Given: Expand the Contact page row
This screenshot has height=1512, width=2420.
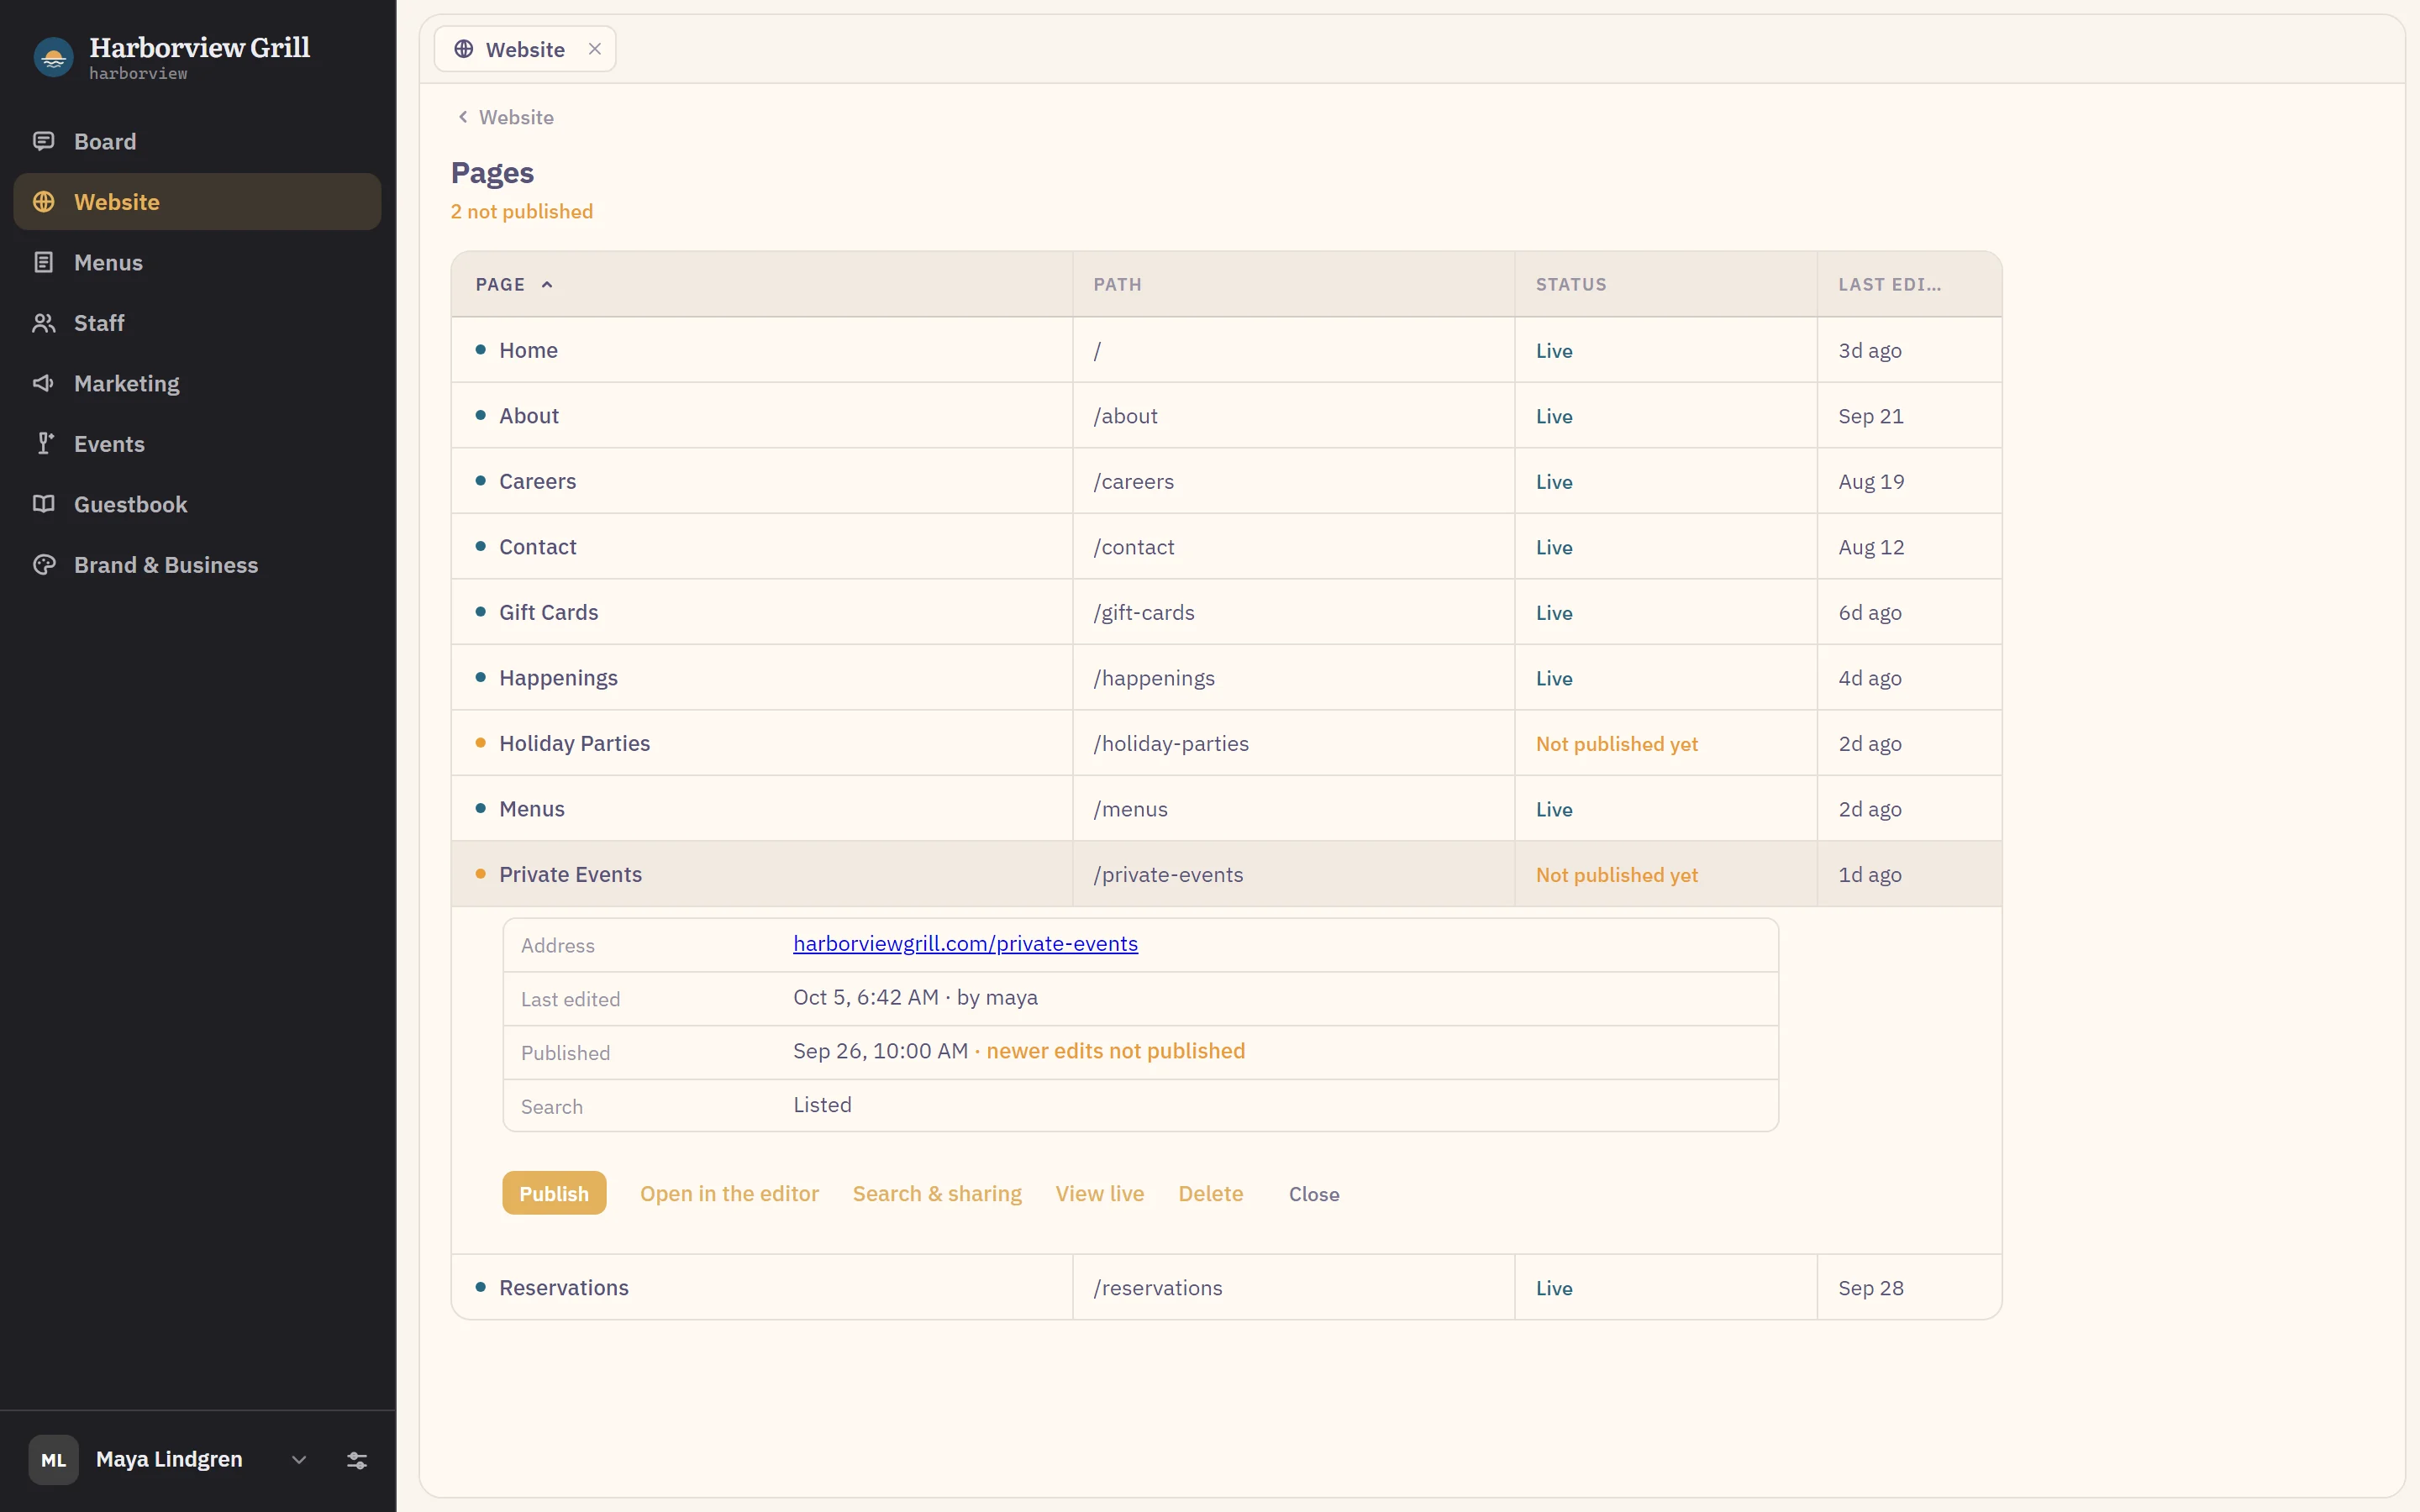Looking at the screenshot, I should 1226,546.
